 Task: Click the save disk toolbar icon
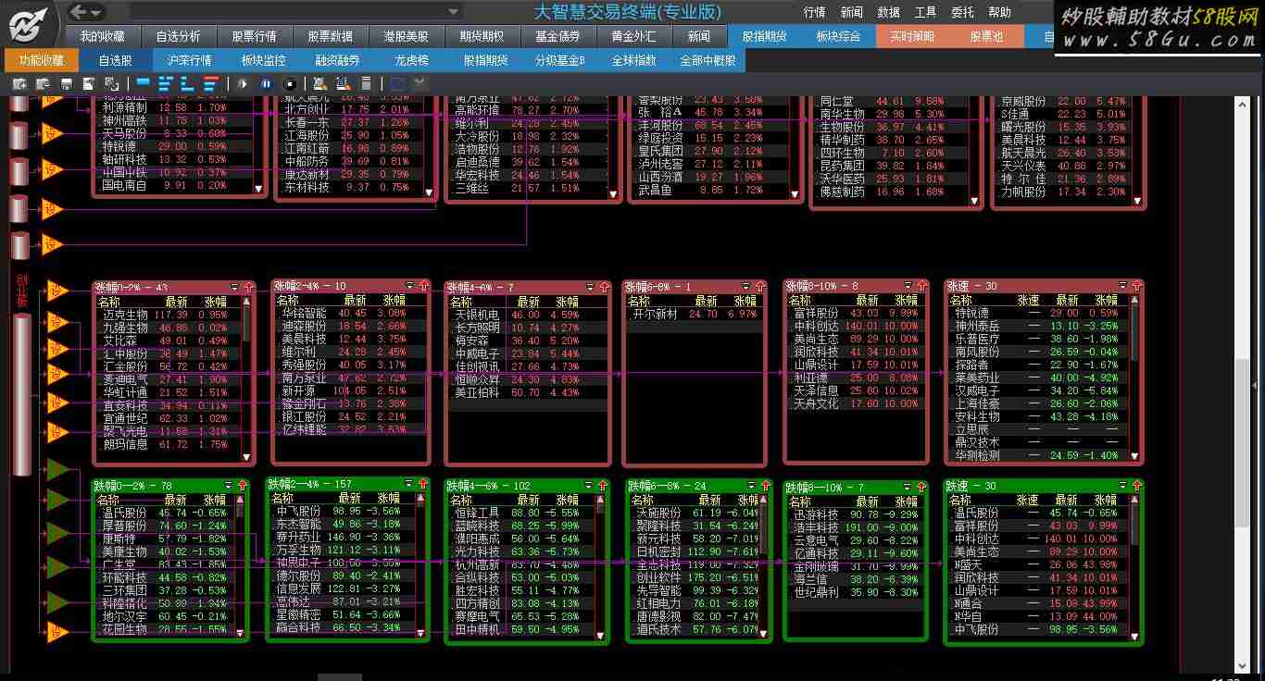(67, 83)
